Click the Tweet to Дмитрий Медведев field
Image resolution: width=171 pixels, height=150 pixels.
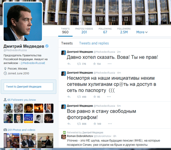point(29,87)
